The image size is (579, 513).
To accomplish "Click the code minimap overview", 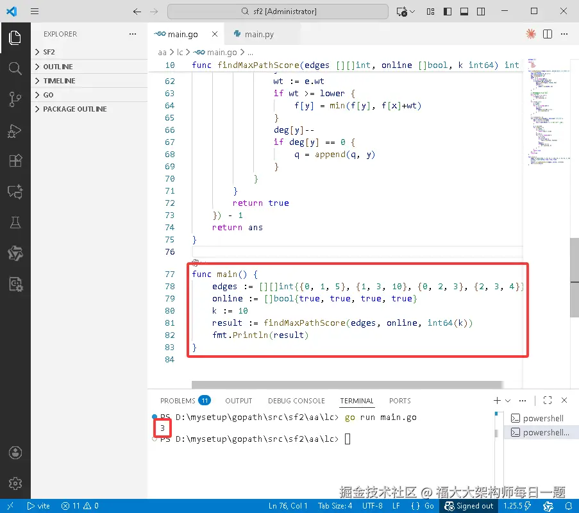I will 548,111.
